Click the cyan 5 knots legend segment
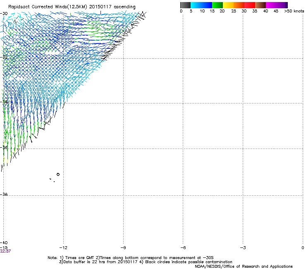Image resolution: width=306 pixels, height=269 pixels. point(196,5)
